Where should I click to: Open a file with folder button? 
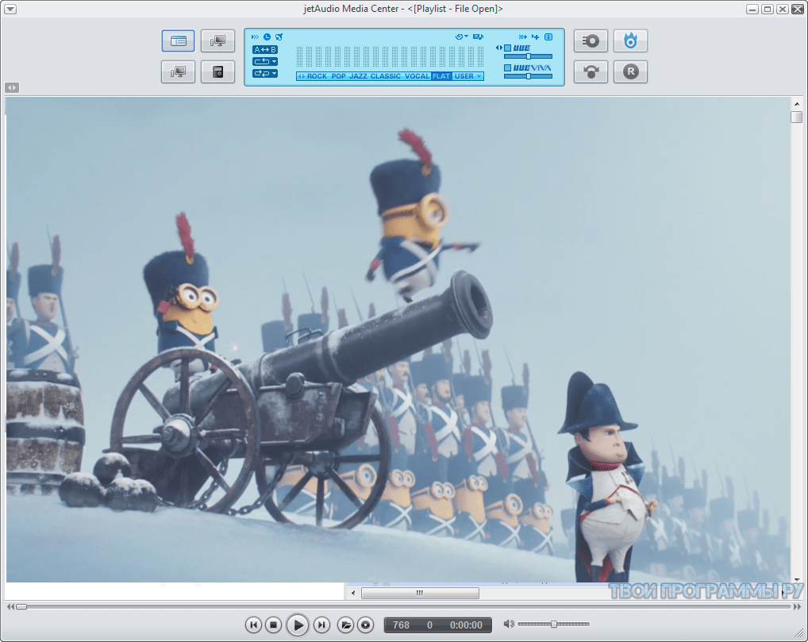coord(345,625)
